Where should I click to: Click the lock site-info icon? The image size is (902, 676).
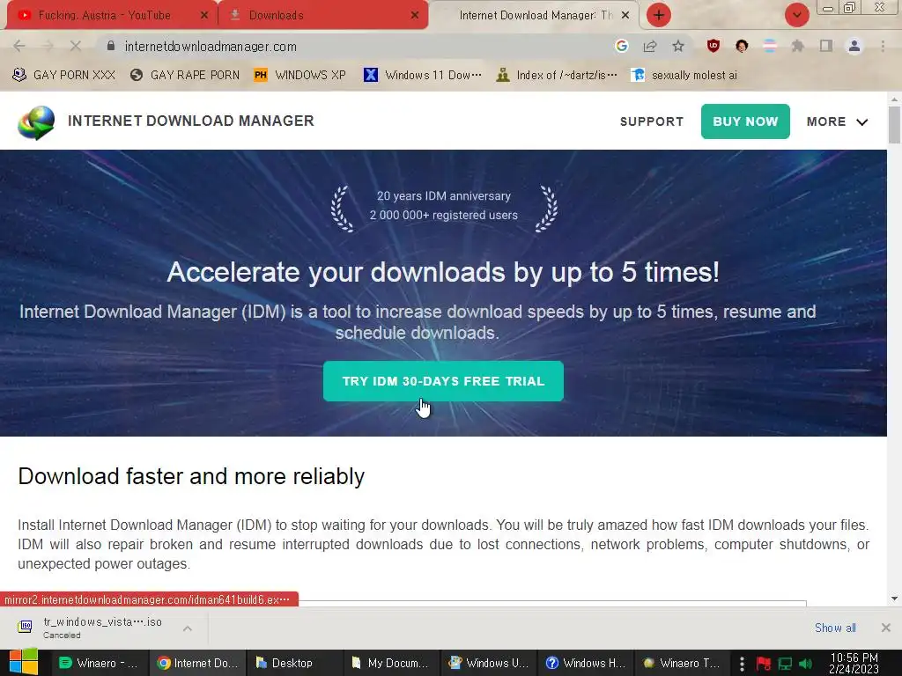pos(111,46)
